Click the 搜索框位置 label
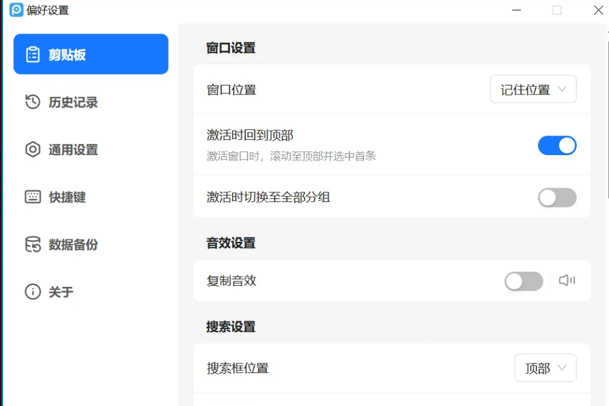609x406 pixels. (x=237, y=368)
